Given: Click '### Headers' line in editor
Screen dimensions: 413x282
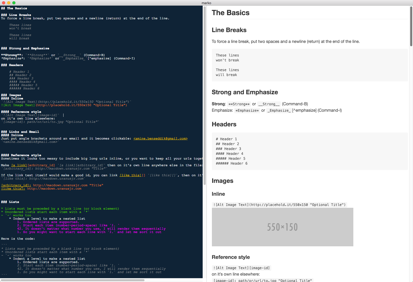Looking at the screenshot, I should pyautogui.click(x=12, y=65).
